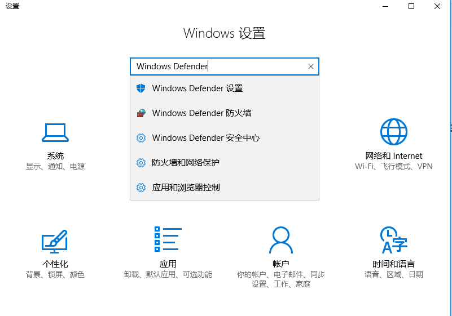This screenshot has width=452, height=316.
Task: Click the blue shield icon for Windows Defender 设置
Action: pos(141,88)
